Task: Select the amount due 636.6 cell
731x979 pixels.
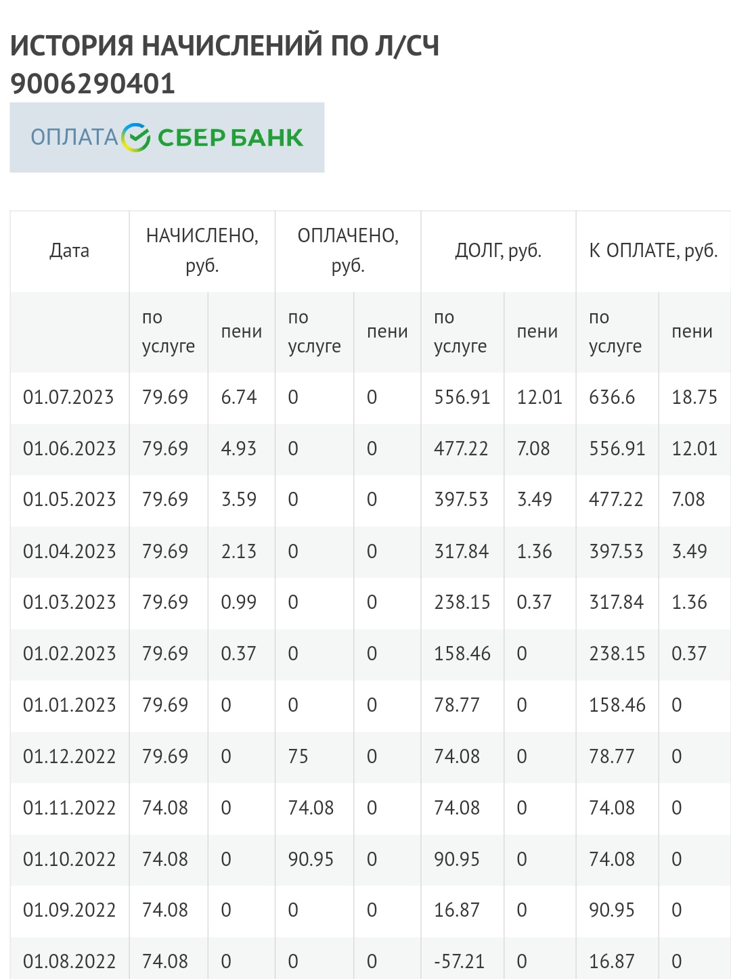Action: [x=612, y=397]
